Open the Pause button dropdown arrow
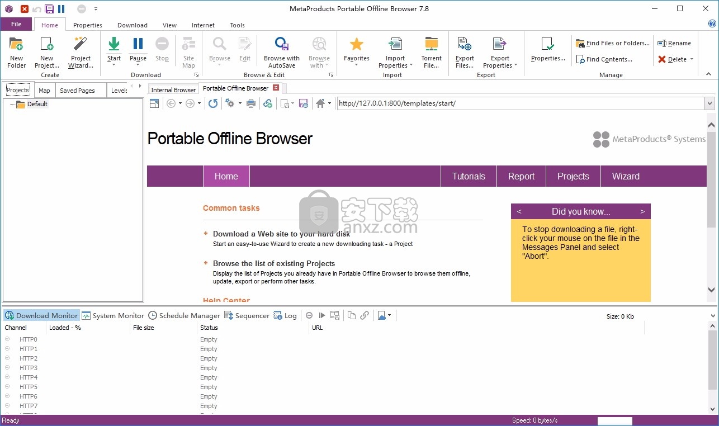The width and height of the screenshot is (719, 426). point(138,65)
